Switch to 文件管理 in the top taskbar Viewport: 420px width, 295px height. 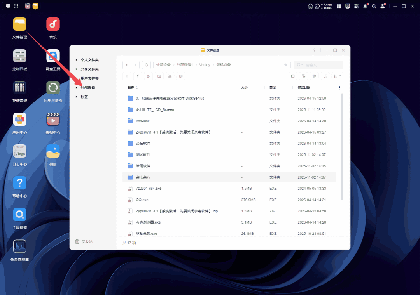(35, 6)
